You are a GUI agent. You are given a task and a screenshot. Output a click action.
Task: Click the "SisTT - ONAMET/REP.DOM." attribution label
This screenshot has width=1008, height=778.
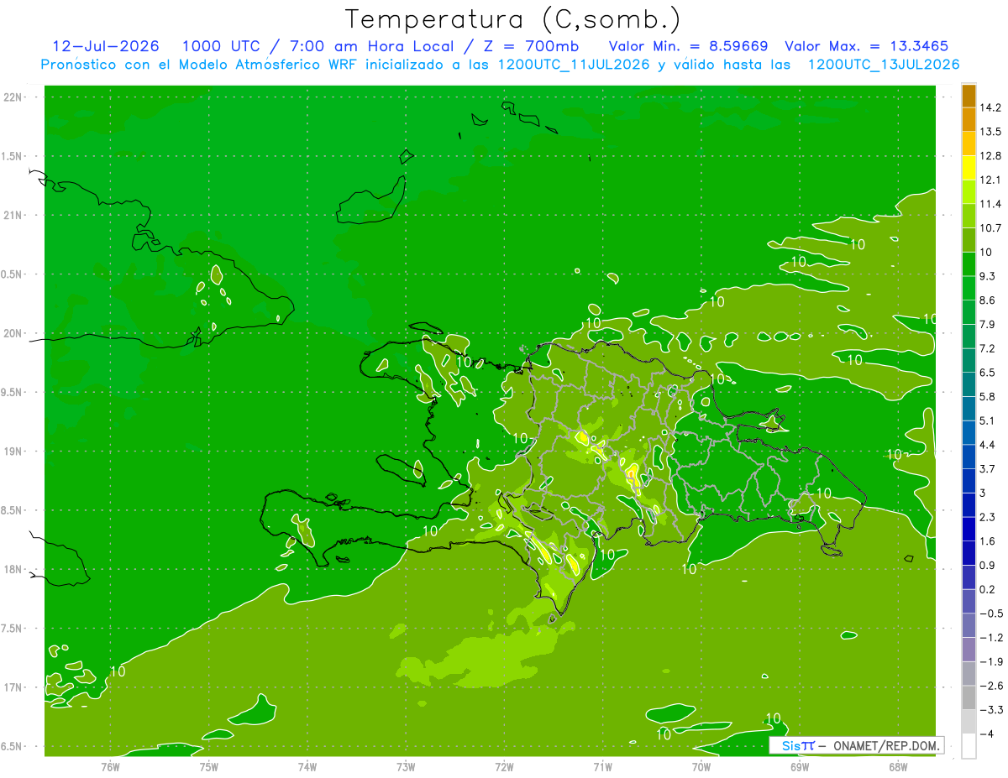(x=856, y=745)
